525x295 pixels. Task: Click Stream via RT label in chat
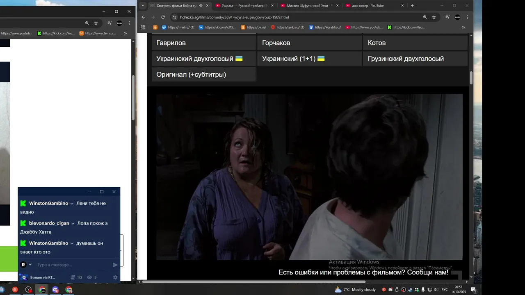tap(43, 277)
